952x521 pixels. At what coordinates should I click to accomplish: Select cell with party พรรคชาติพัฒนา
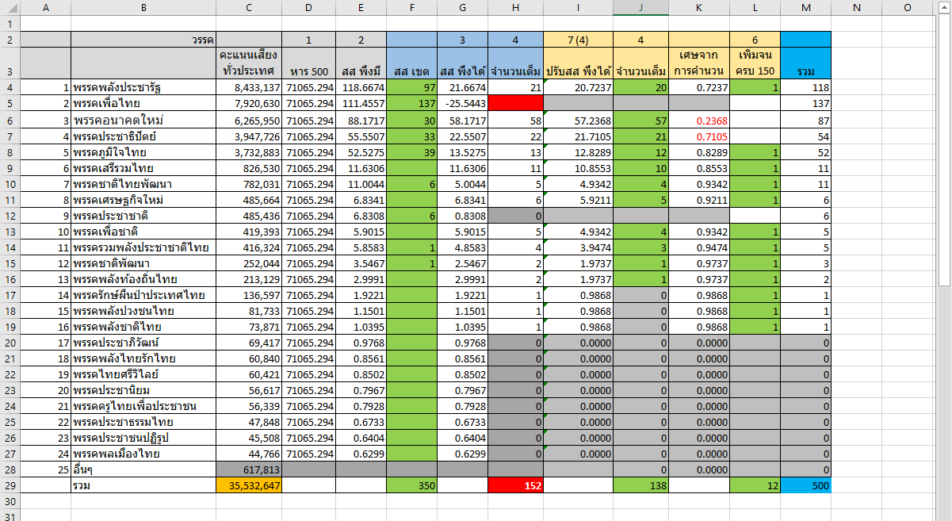click(143, 262)
